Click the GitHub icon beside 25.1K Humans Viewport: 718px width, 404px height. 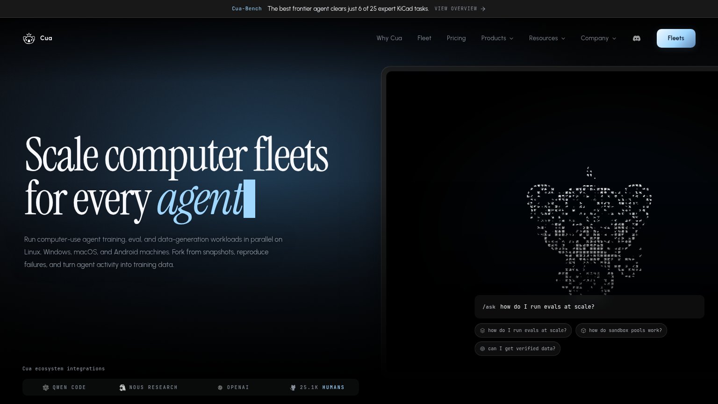(x=293, y=388)
